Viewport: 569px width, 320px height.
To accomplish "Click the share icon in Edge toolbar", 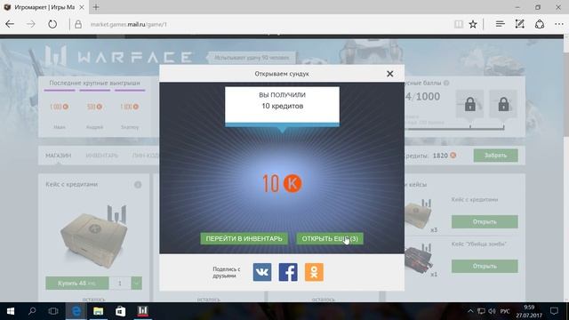I will (540, 24).
